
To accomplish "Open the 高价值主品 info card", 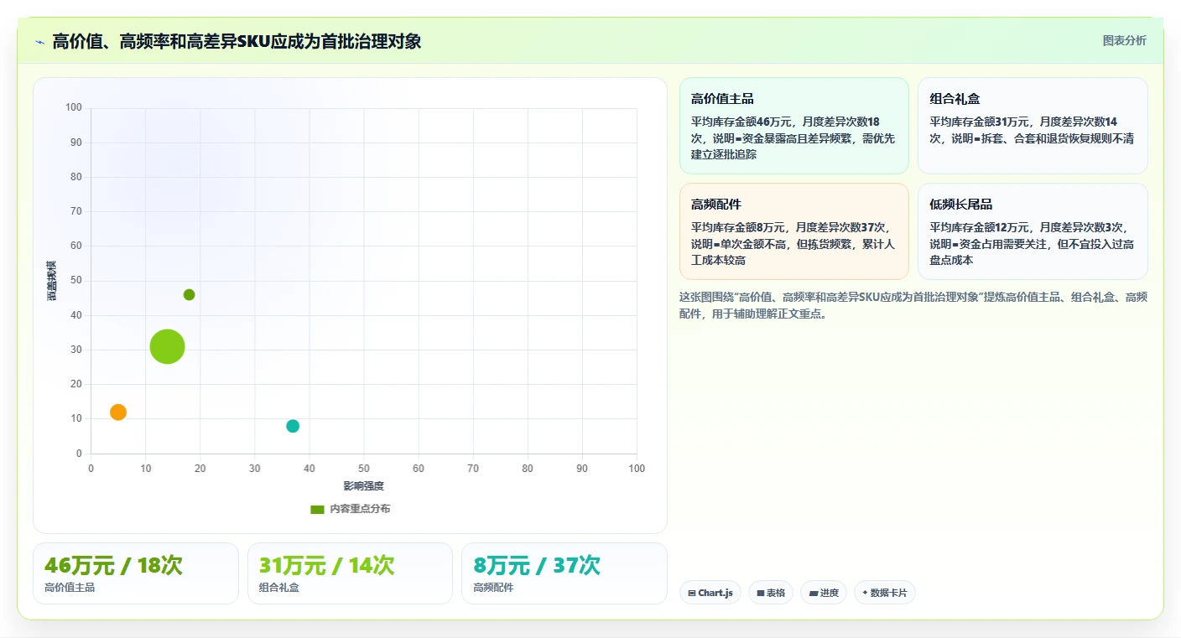I will (794, 126).
